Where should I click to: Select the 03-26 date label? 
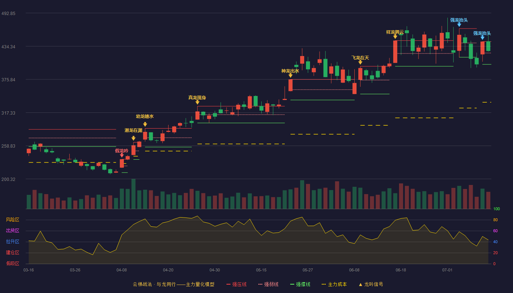coord(75,270)
